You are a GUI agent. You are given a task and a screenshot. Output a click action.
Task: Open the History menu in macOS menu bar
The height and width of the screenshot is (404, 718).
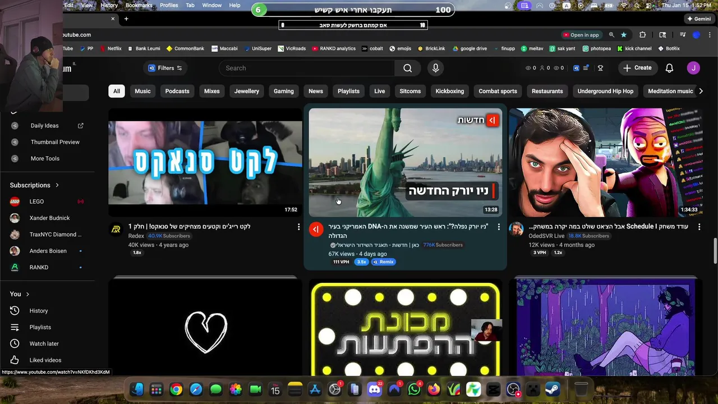click(109, 5)
